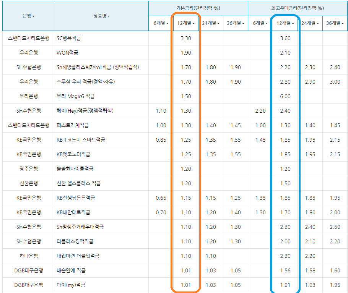Image resolution: width=348 pixels, height=293 pixels.
Task: Click 1.50 base rate for 우리 Magic6
Action: click(x=186, y=96)
